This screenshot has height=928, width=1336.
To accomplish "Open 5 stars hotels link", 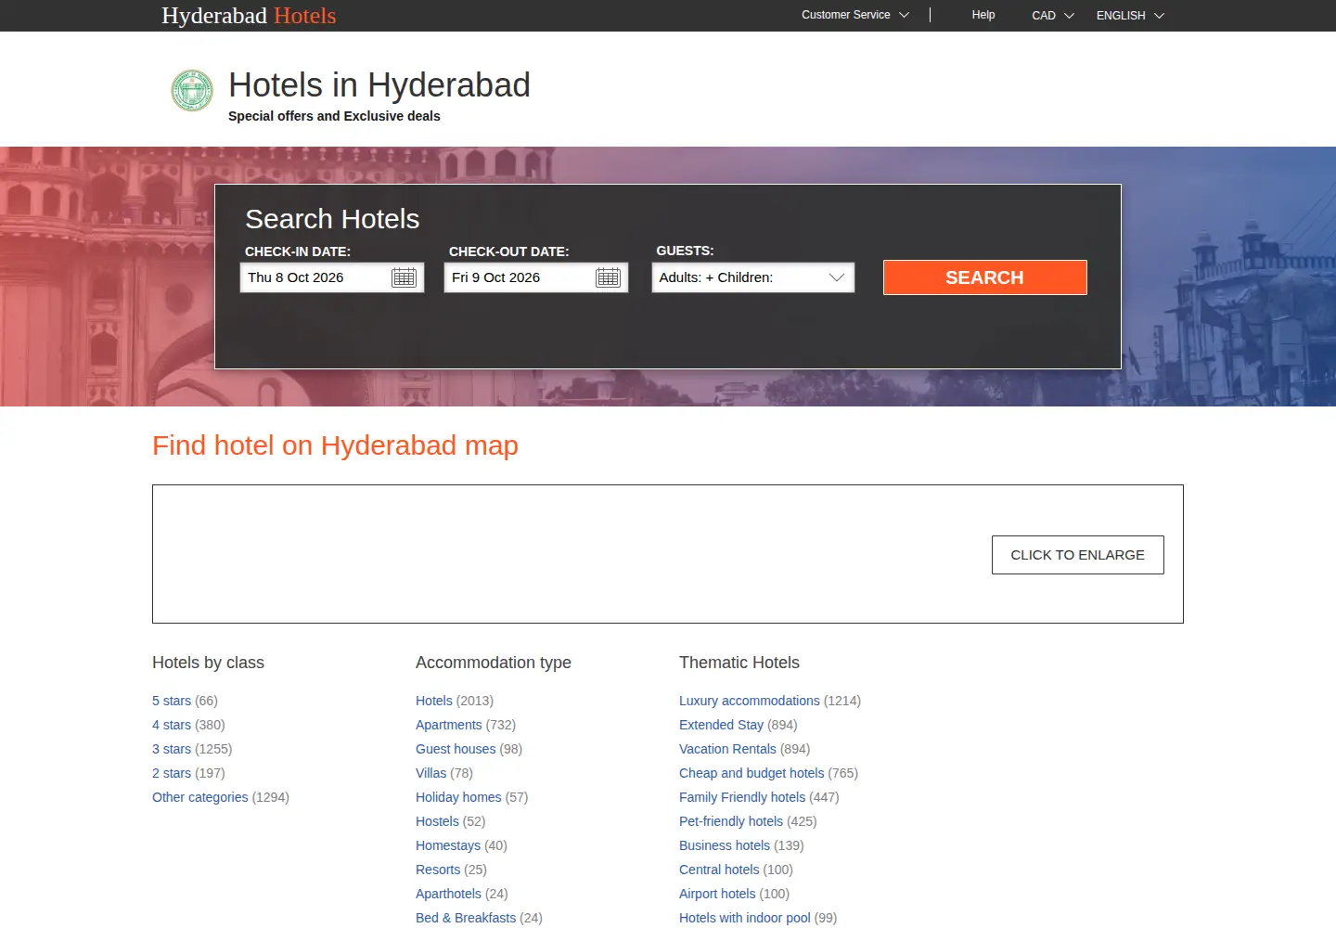I will pos(172,701).
